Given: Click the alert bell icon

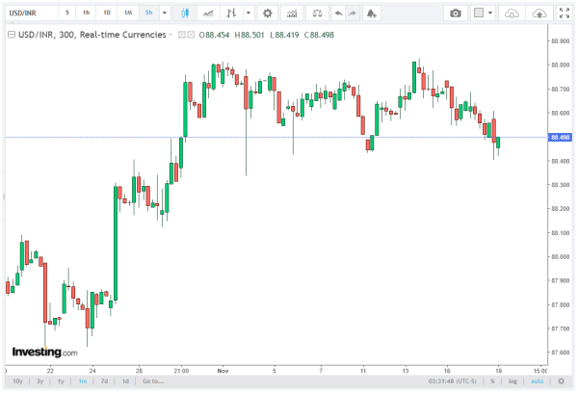Looking at the screenshot, I should tap(373, 13).
